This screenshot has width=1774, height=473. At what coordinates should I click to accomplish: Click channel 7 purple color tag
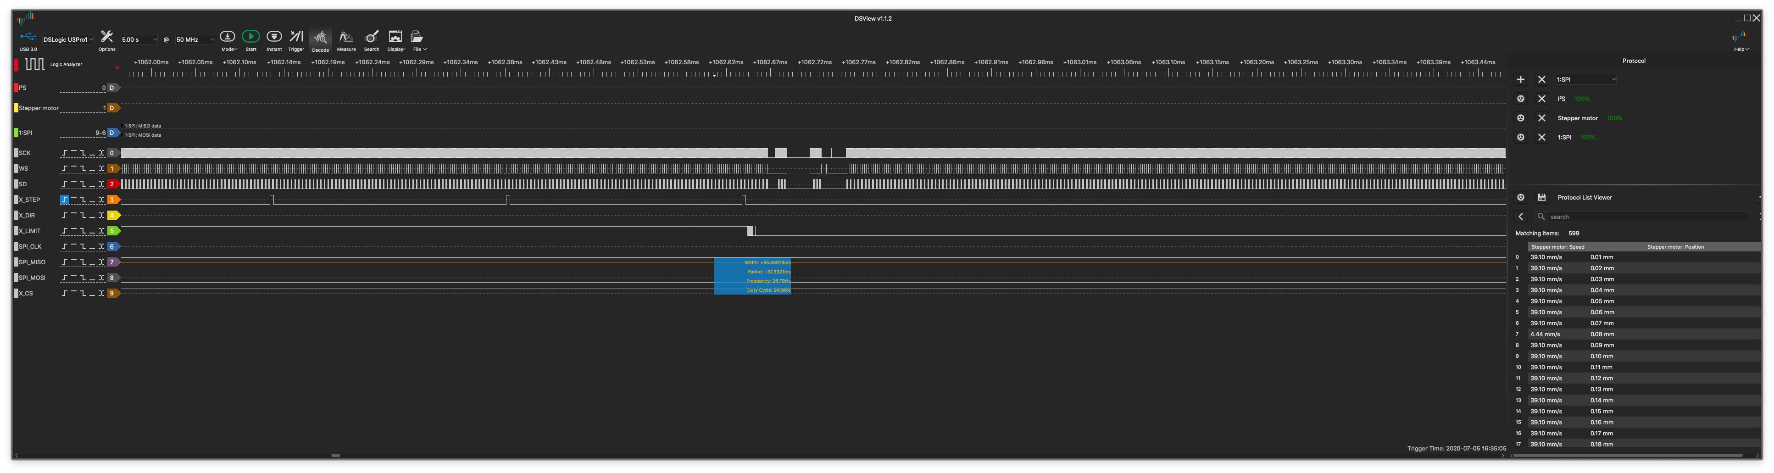coord(114,262)
